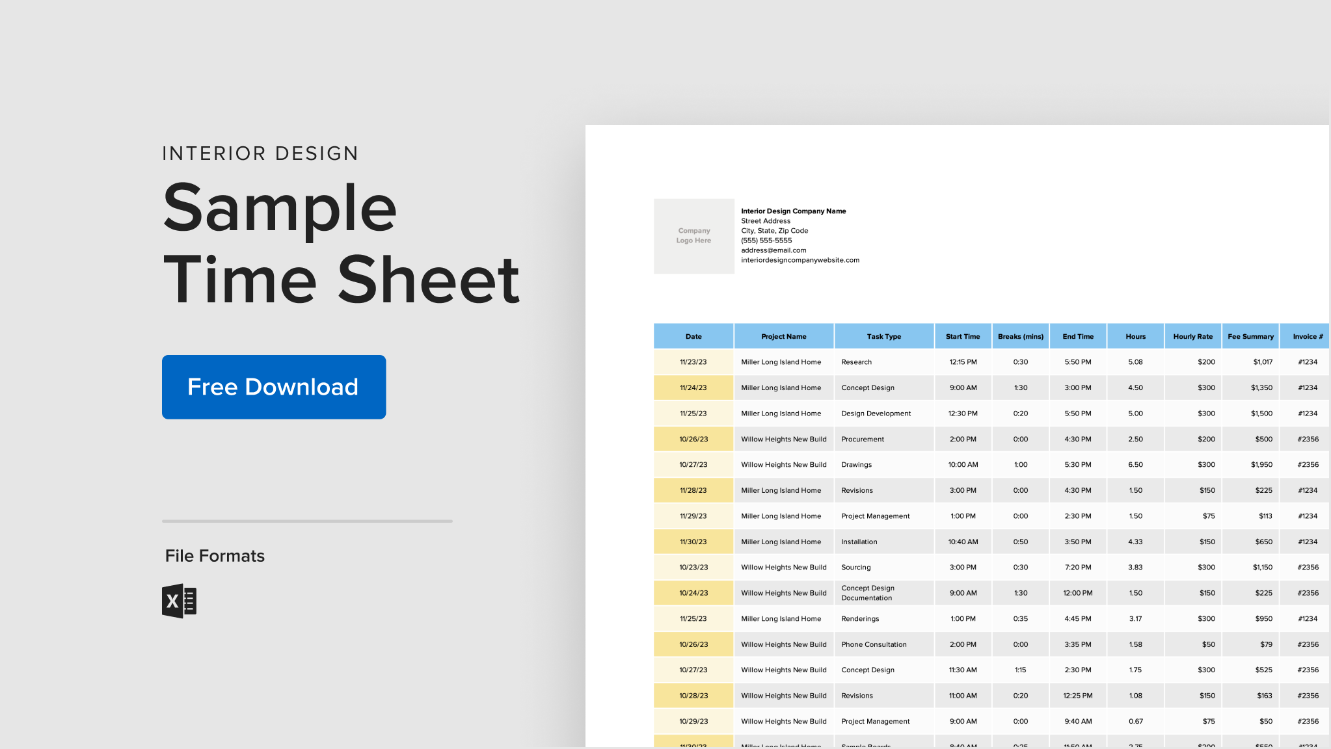Select the Hourly Rate column header
1331x749 pixels.
point(1193,336)
